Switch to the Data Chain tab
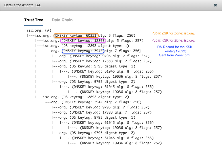Screen dimensions: 222x148 (62, 20)
